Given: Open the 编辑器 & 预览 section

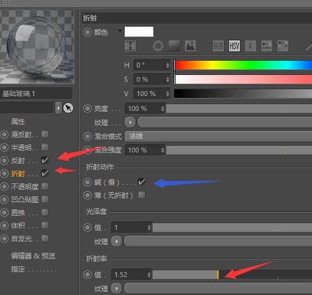Looking at the screenshot, I should (x=33, y=256).
